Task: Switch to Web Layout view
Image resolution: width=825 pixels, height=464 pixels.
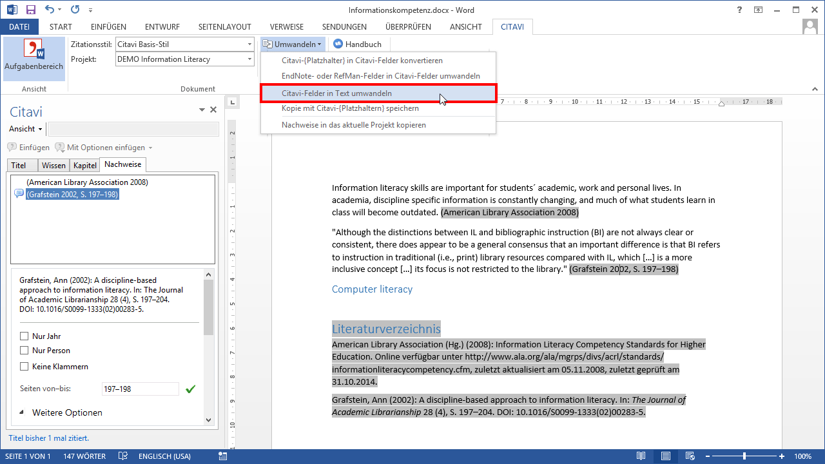Action: pyautogui.click(x=689, y=456)
